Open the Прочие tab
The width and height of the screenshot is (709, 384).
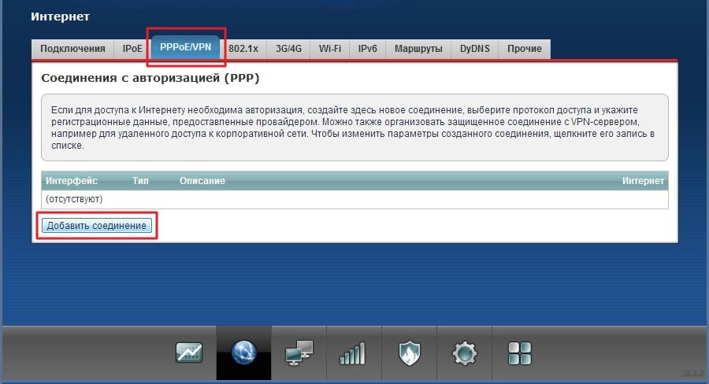tap(525, 49)
